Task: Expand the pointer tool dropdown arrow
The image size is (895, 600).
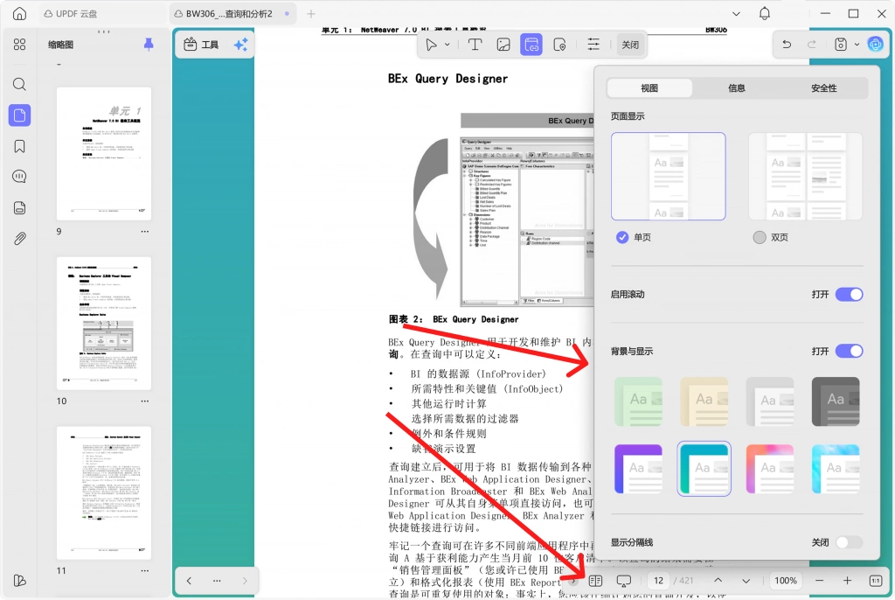Action: point(447,45)
